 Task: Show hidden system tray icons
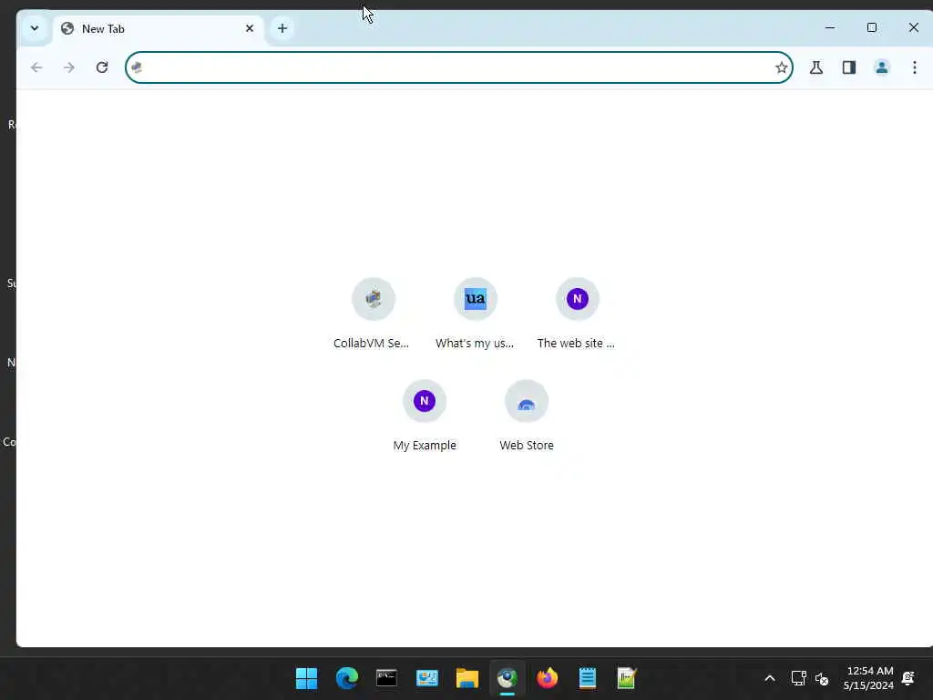[x=769, y=678]
